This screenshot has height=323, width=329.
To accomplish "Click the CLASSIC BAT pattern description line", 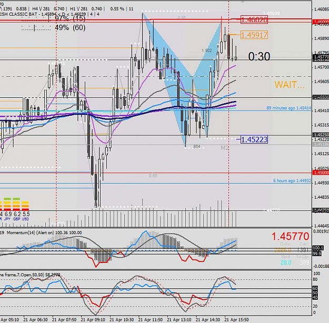I will click(49, 14).
